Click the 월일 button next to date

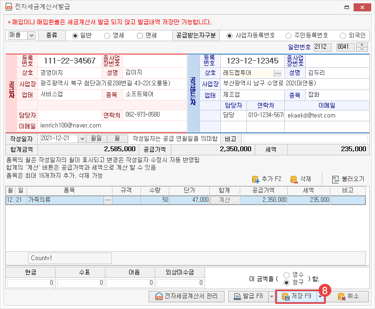tap(96, 138)
